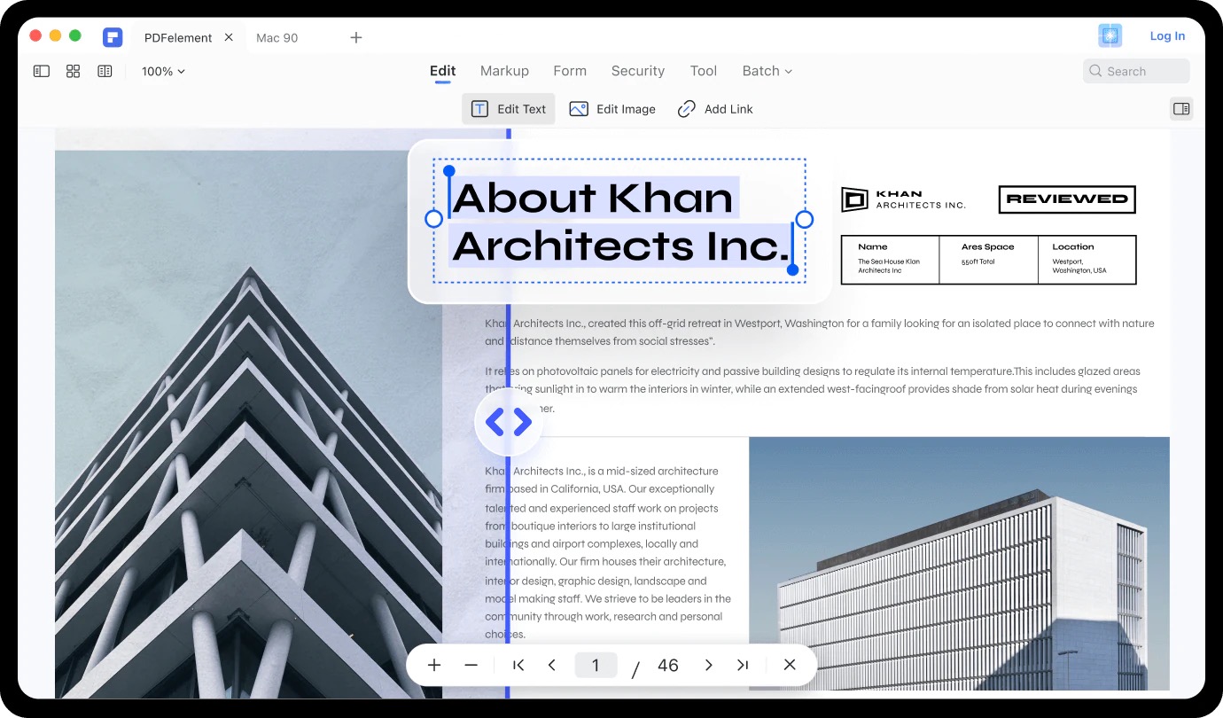
Task: Click paragraph mentioning 'mid-sized architecture'
Action: pyautogui.click(x=608, y=552)
